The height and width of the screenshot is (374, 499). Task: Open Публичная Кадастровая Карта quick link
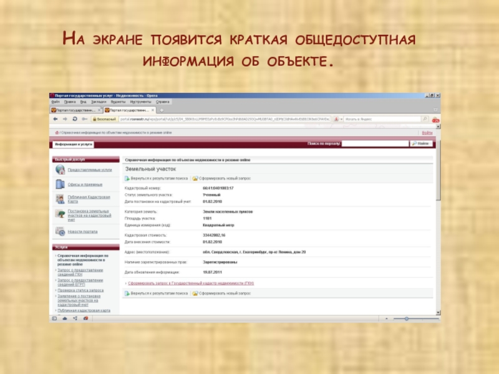click(x=89, y=199)
